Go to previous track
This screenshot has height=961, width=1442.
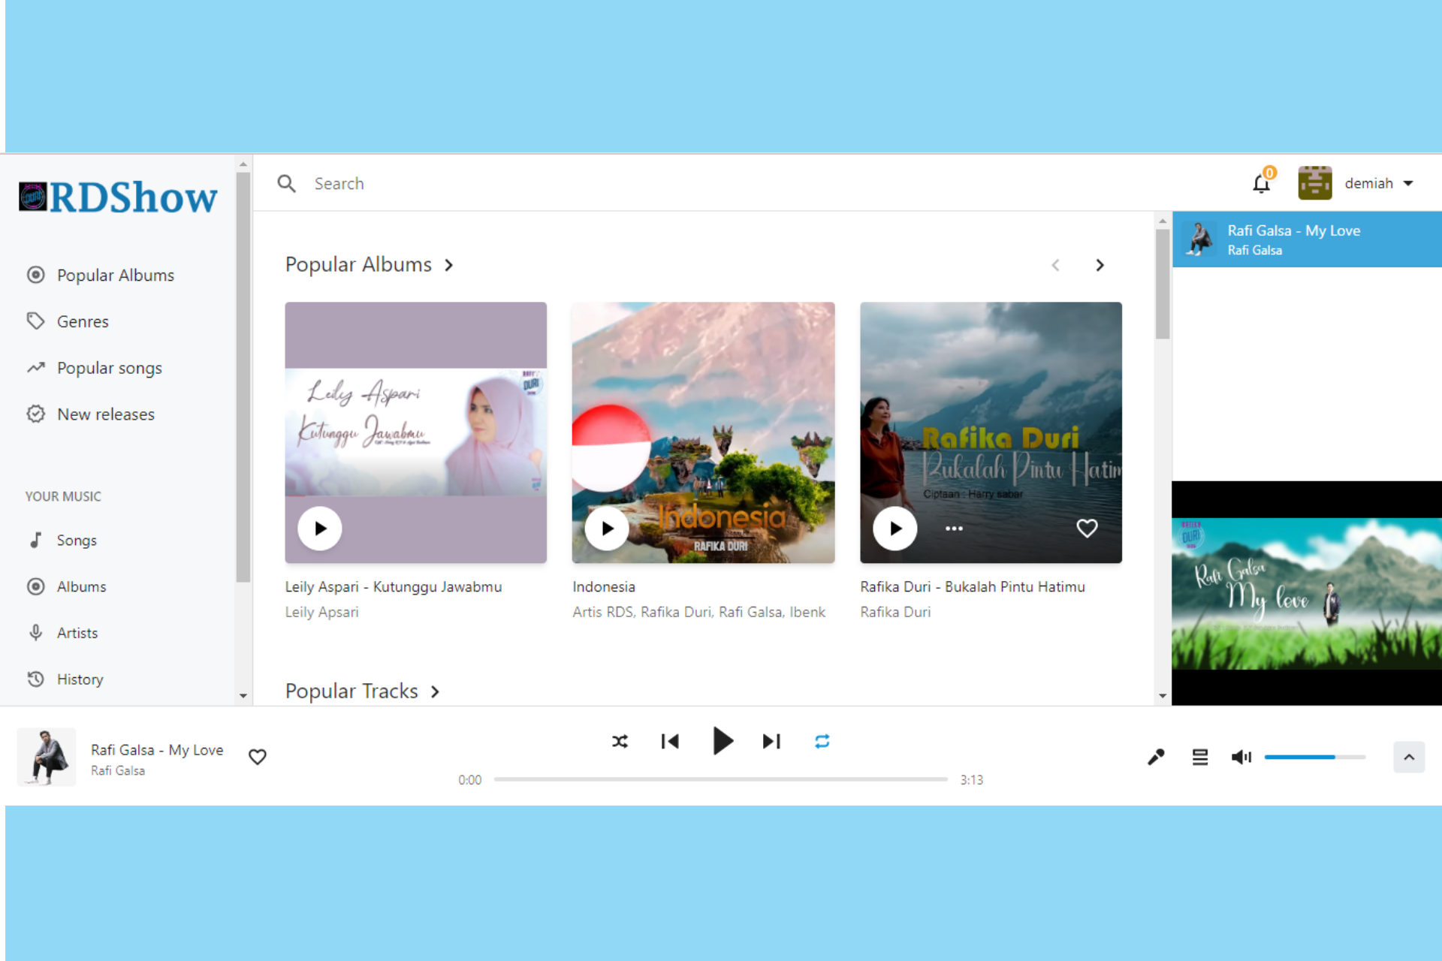669,742
